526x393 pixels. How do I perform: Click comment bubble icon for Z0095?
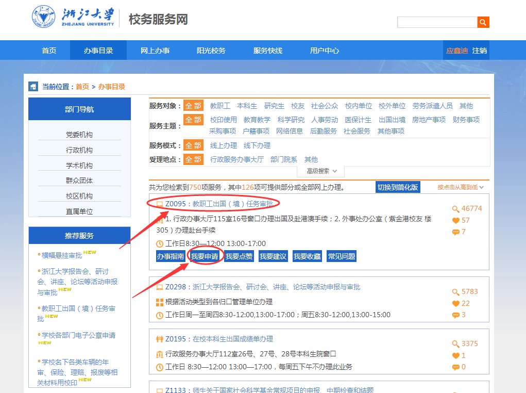coord(455,232)
